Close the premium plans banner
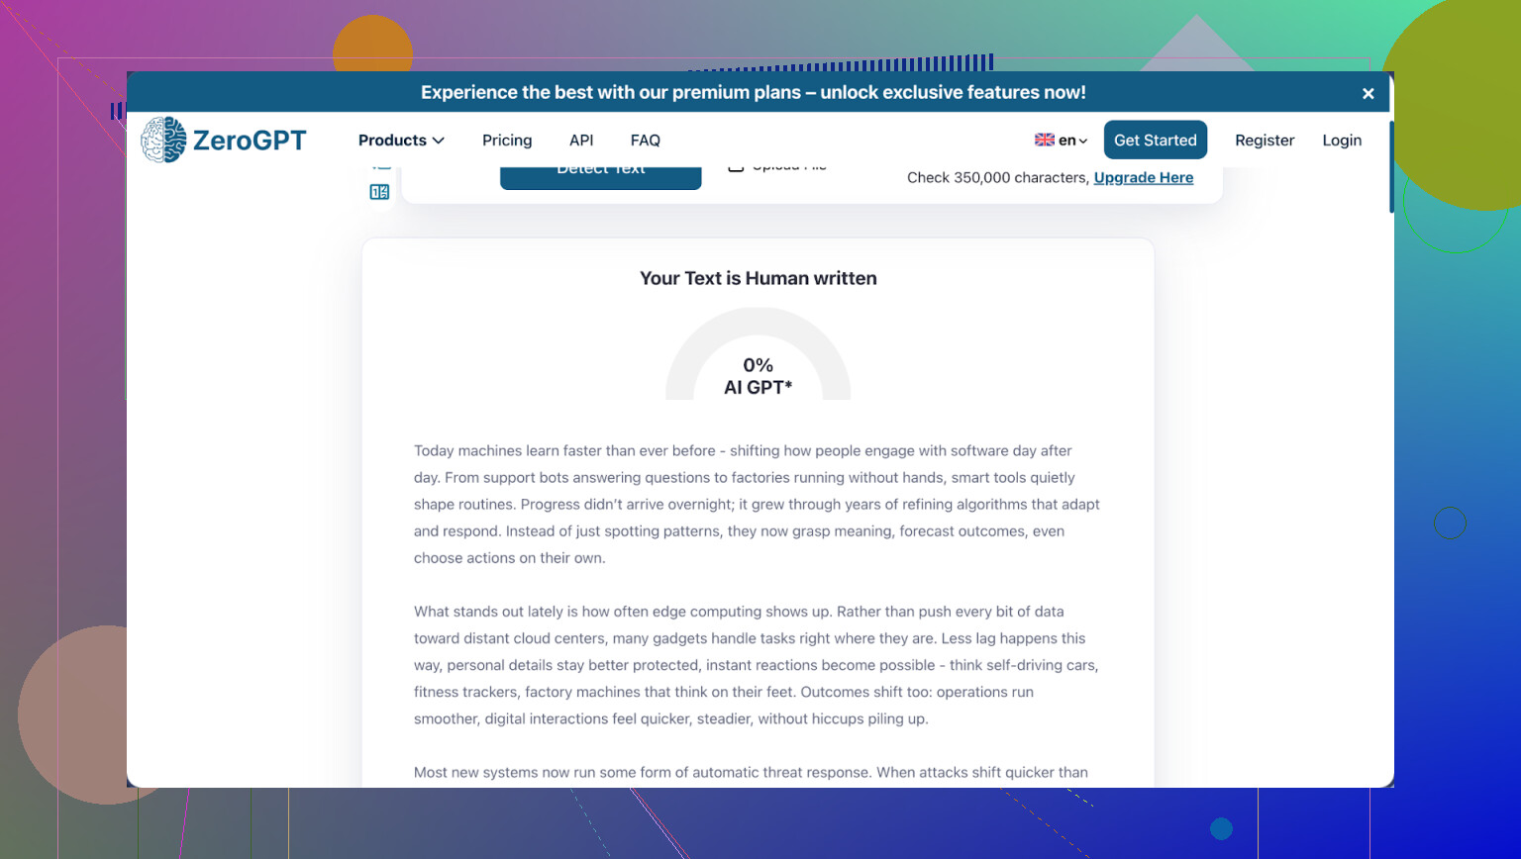Screen dimensions: 1521x859 point(1368,93)
